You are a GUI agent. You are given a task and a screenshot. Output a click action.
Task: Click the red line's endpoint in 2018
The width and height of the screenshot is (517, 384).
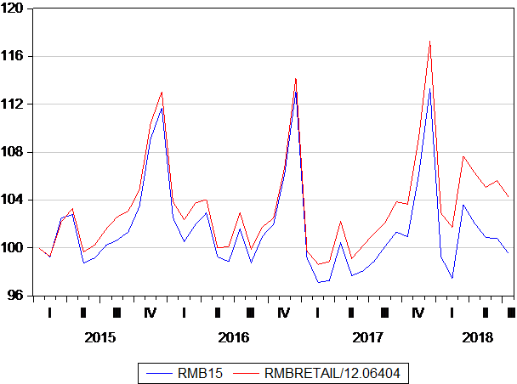coord(508,196)
